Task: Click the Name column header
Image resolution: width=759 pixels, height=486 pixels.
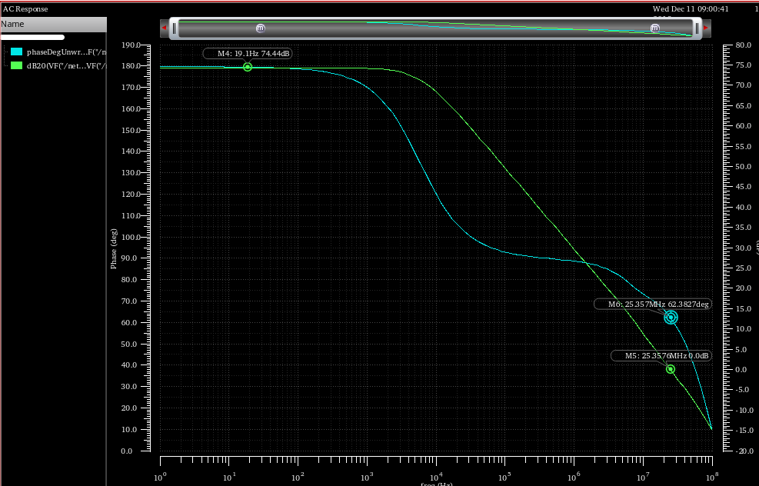Action: pos(53,24)
